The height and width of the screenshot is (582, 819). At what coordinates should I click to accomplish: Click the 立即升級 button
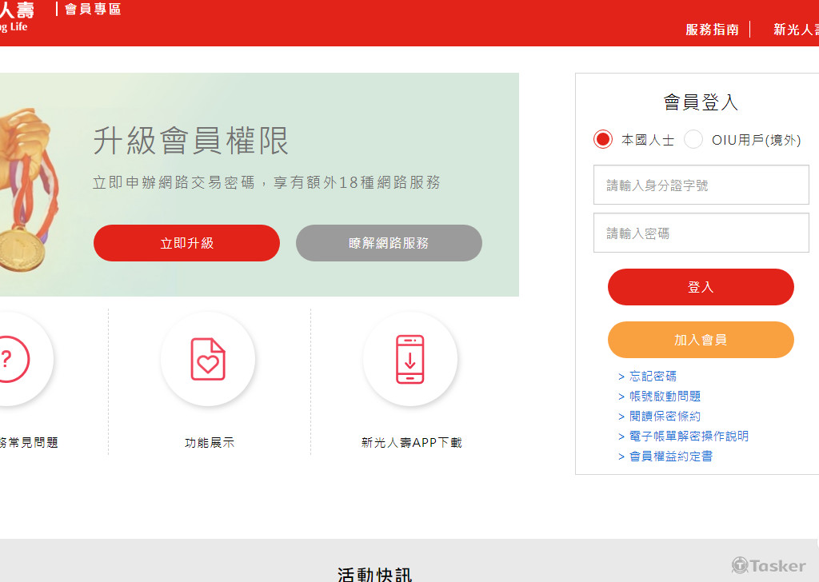[186, 243]
